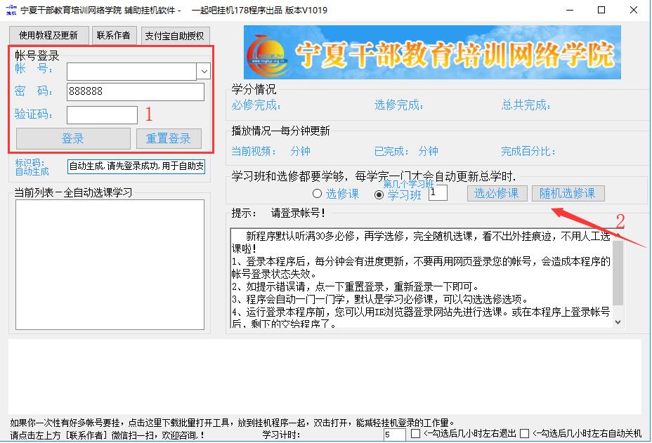This screenshot has width=652, height=443.
Task: Open 使用教程及更新 tutorial button
Action: (x=48, y=36)
